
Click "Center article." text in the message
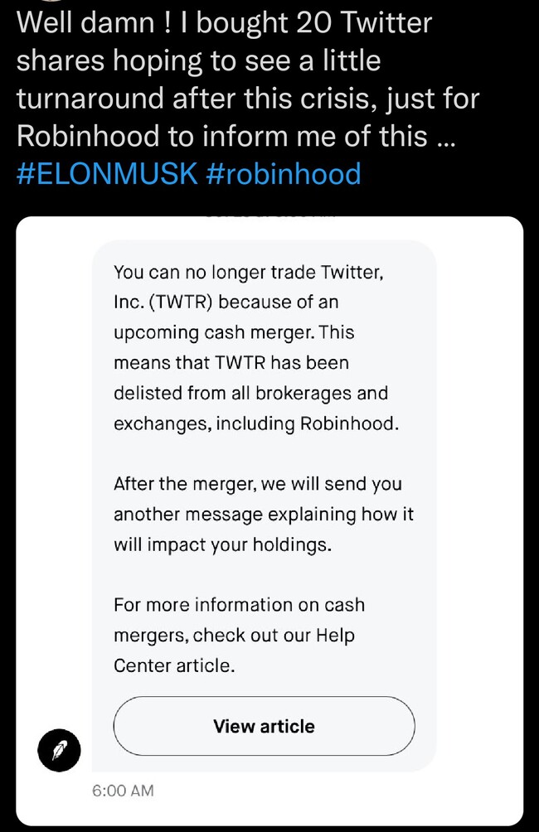coord(173,665)
